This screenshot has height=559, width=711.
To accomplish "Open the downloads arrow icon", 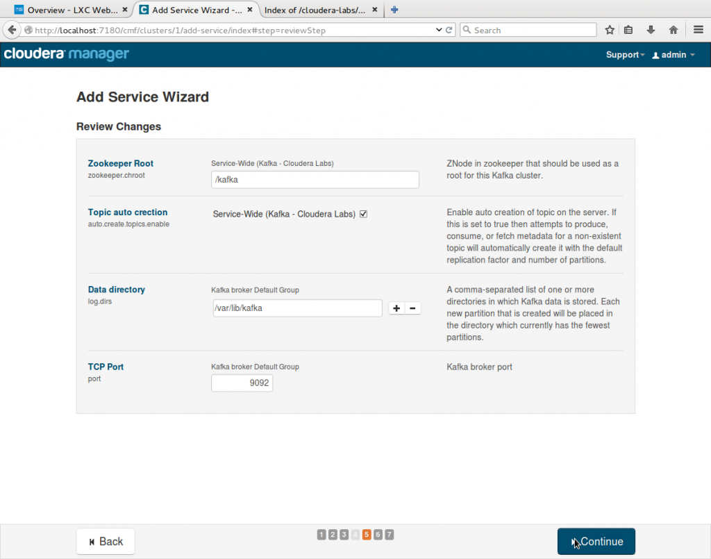I will (x=651, y=30).
